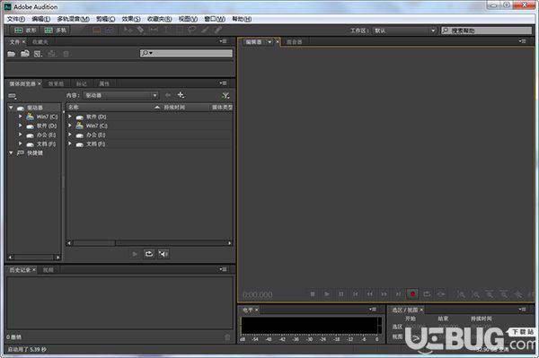Expand 软件 (D:) in the left tree
Viewport: 539px width, 358px height.
[x=21, y=126]
